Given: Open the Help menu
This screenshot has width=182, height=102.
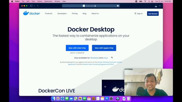Looking at the screenshot, I should [64, 1].
